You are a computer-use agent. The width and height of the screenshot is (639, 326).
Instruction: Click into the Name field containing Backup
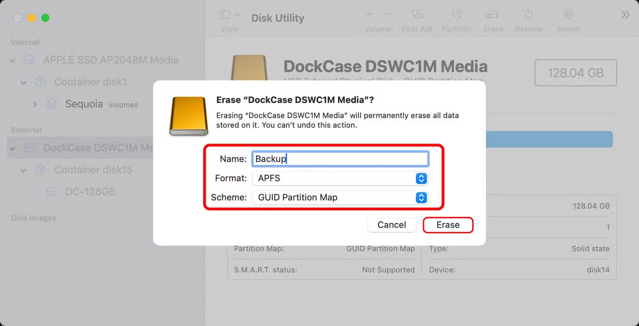coord(340,159)
